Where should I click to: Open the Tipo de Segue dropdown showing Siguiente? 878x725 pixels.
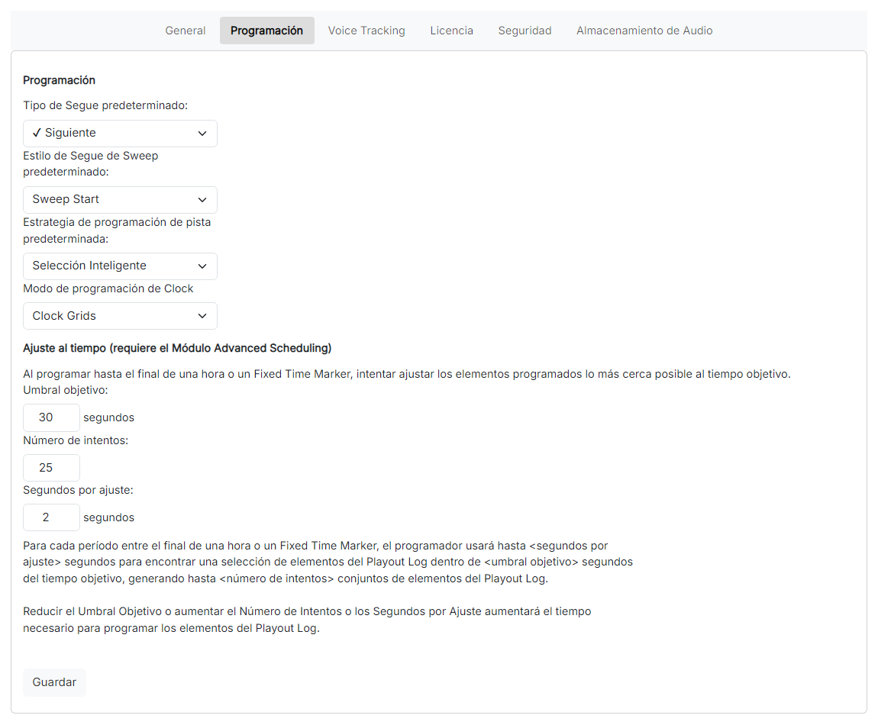120,134
